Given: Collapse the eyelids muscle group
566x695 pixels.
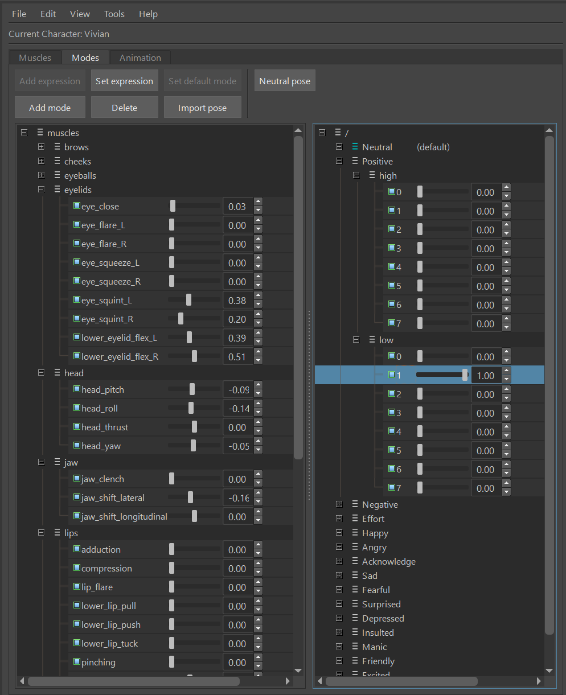Looking at the screenshot, I should coord(41,190).
